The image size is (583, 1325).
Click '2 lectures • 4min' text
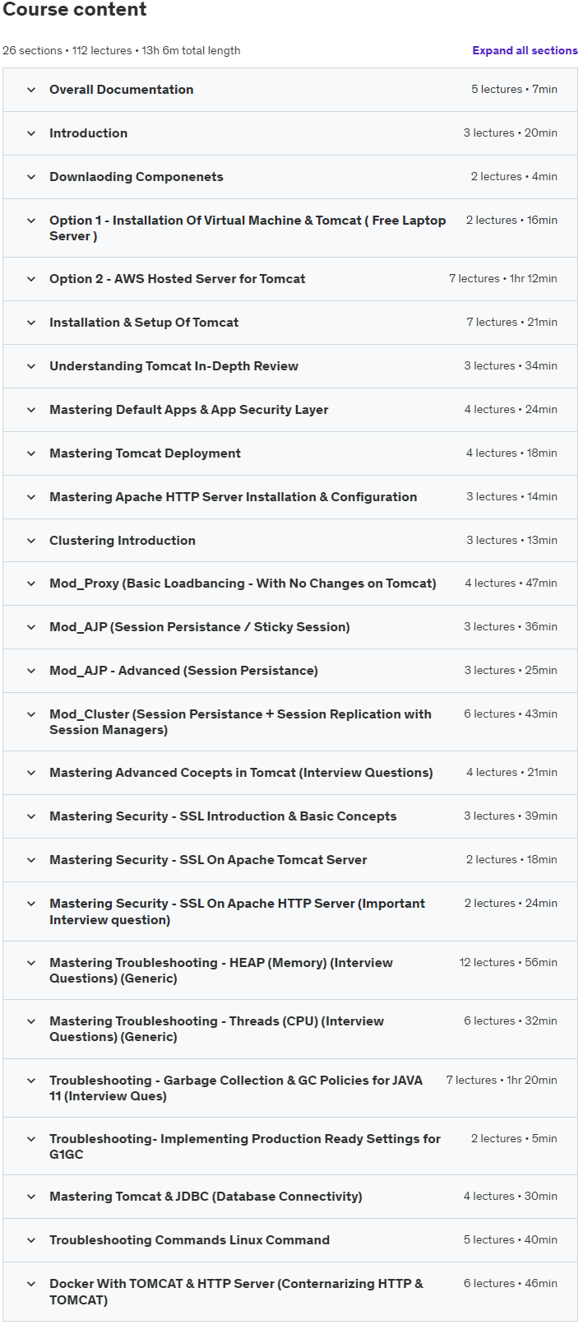(514, 176)
